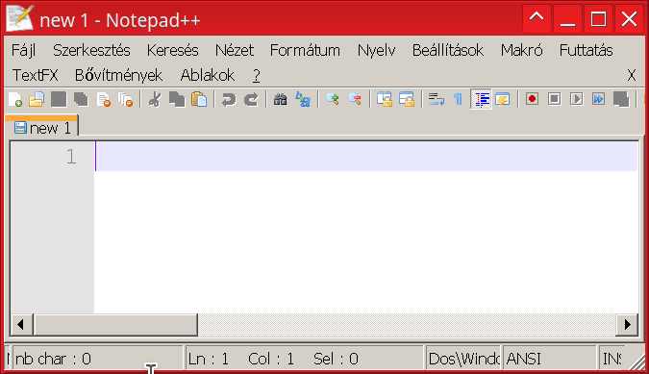Click the user defined language icon
The image size is (649, 374).
click(503, 100)
